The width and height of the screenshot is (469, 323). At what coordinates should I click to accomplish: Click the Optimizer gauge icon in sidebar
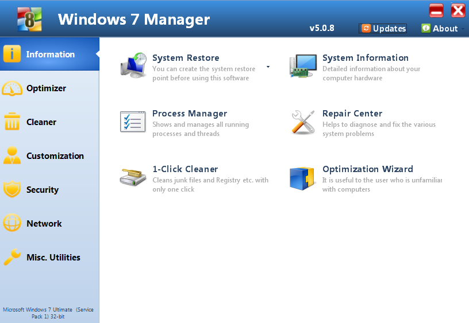point(12,88)
